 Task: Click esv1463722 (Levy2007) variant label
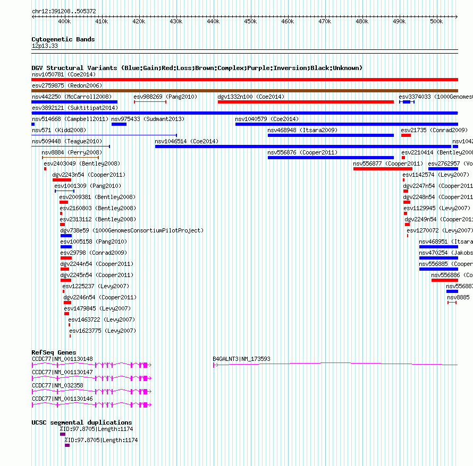click(102, 320)
